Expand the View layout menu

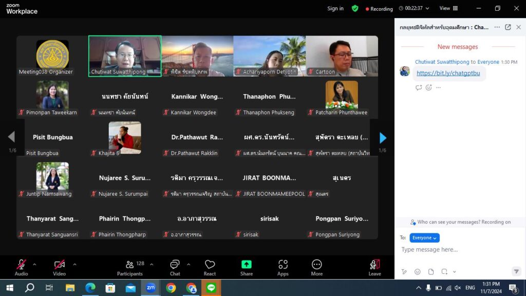point(448,8)
